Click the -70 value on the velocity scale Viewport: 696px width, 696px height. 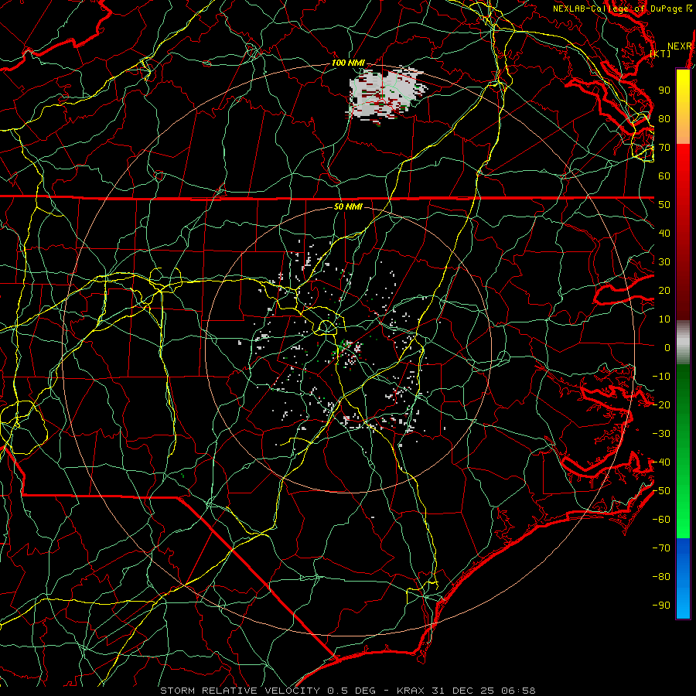(x=661, y=548)
